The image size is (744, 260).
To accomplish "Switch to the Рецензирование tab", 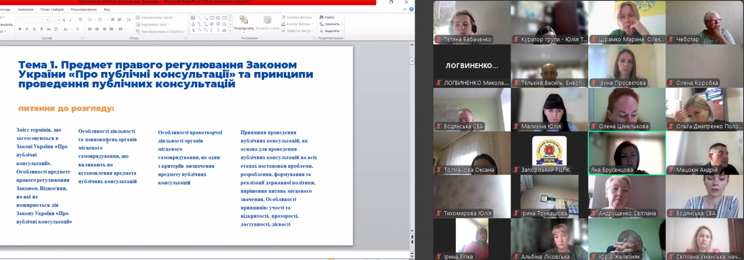I will [x=84, y=9].
